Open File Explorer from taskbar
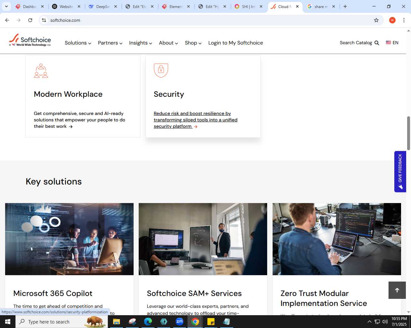 pos(116,322)
